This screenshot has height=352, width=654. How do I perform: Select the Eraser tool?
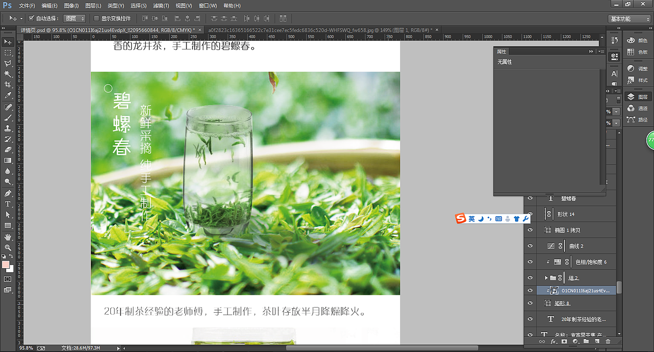8,150
